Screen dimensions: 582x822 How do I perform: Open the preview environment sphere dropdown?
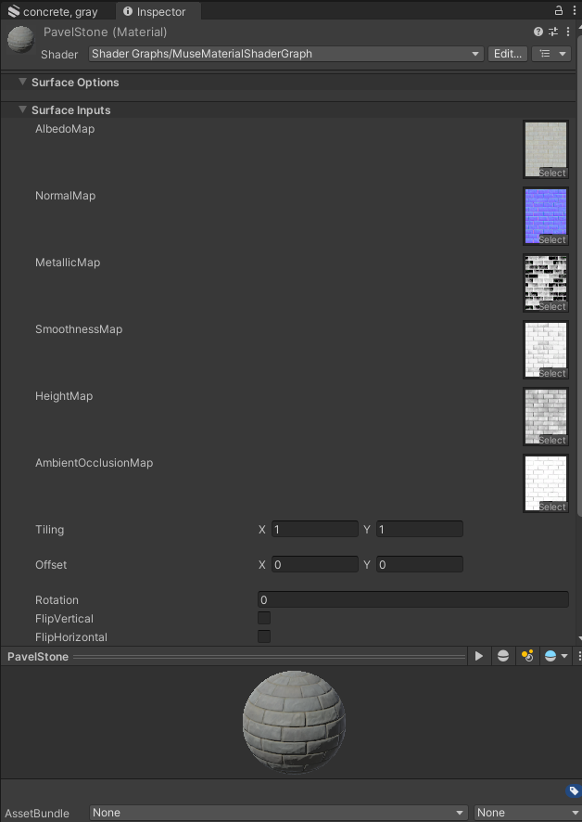click(556, 656)
